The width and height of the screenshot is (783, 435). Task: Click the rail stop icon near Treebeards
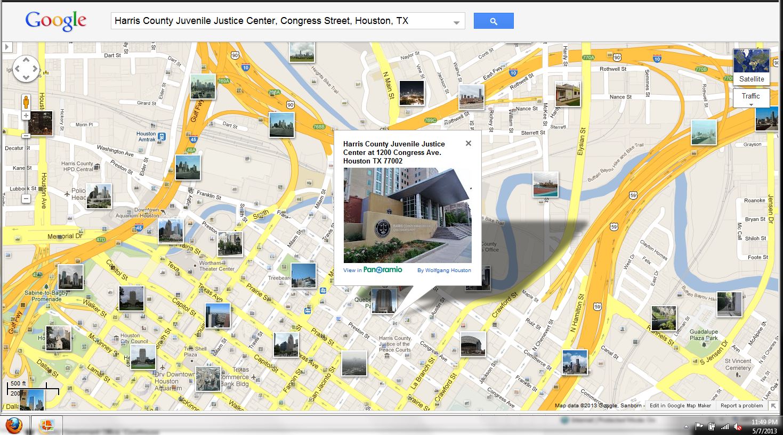coord(323,291)
